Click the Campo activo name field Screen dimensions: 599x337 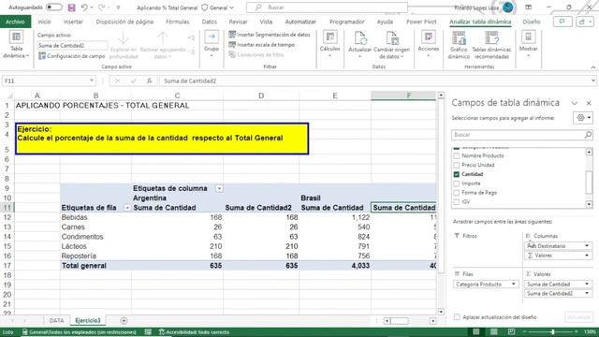coord(72,46)
